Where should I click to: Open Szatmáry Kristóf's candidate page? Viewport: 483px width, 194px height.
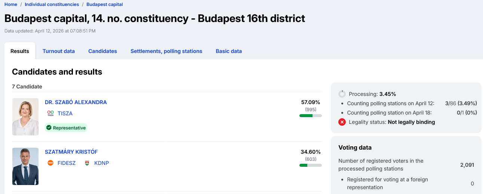point(71,152)
